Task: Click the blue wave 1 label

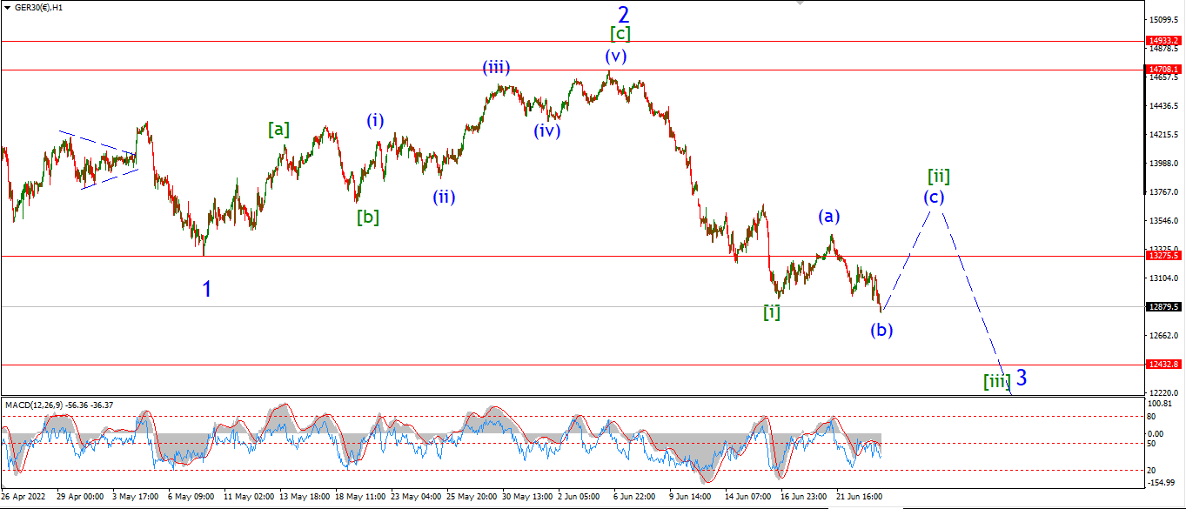Action: [x=206, y=289]
